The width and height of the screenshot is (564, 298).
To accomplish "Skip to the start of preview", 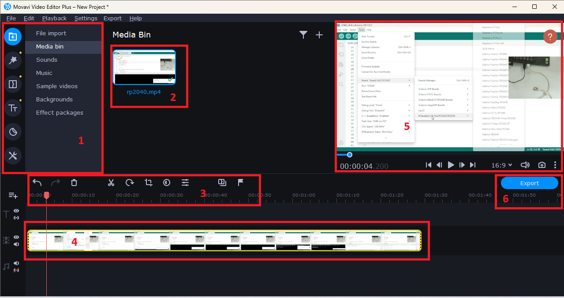I will pyautogui.click(x=429, y=165).
